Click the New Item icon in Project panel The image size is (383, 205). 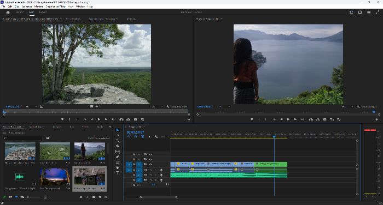tap(100, 197)
